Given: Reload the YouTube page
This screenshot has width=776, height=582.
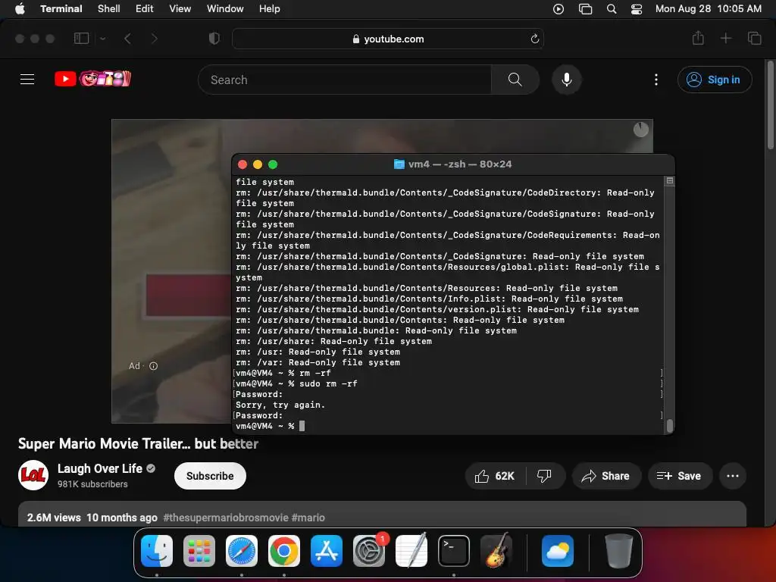Looking at the screenshot, I should point(534,39).
